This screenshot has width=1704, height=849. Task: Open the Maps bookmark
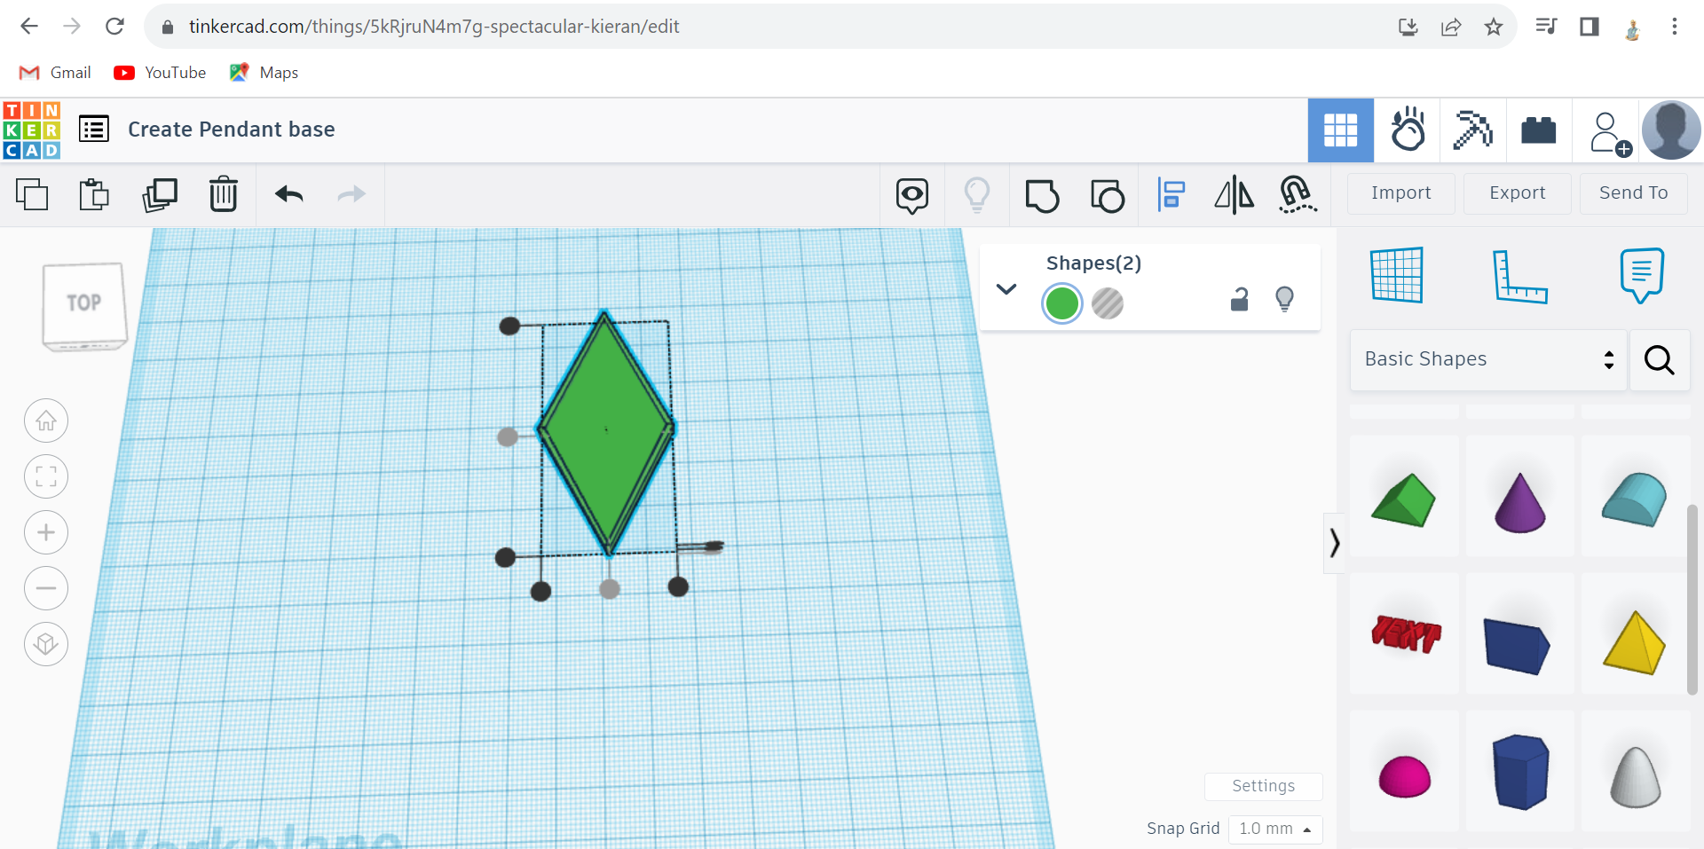264,73
